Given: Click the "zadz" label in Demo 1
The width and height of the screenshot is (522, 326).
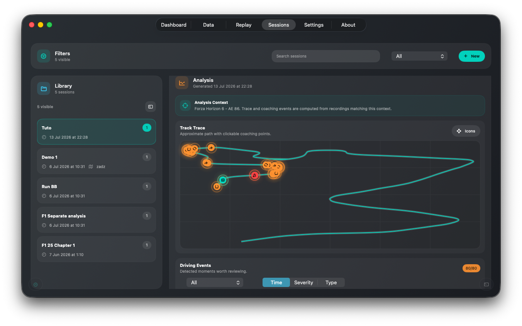Looking at the screenshot, I should coord(101,166).
